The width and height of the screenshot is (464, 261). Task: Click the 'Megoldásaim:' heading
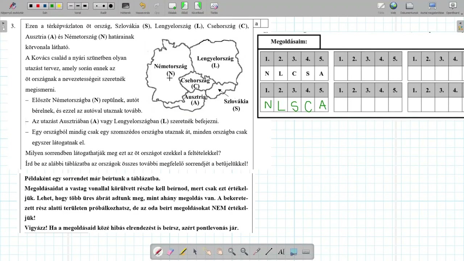tap(289, 42)
